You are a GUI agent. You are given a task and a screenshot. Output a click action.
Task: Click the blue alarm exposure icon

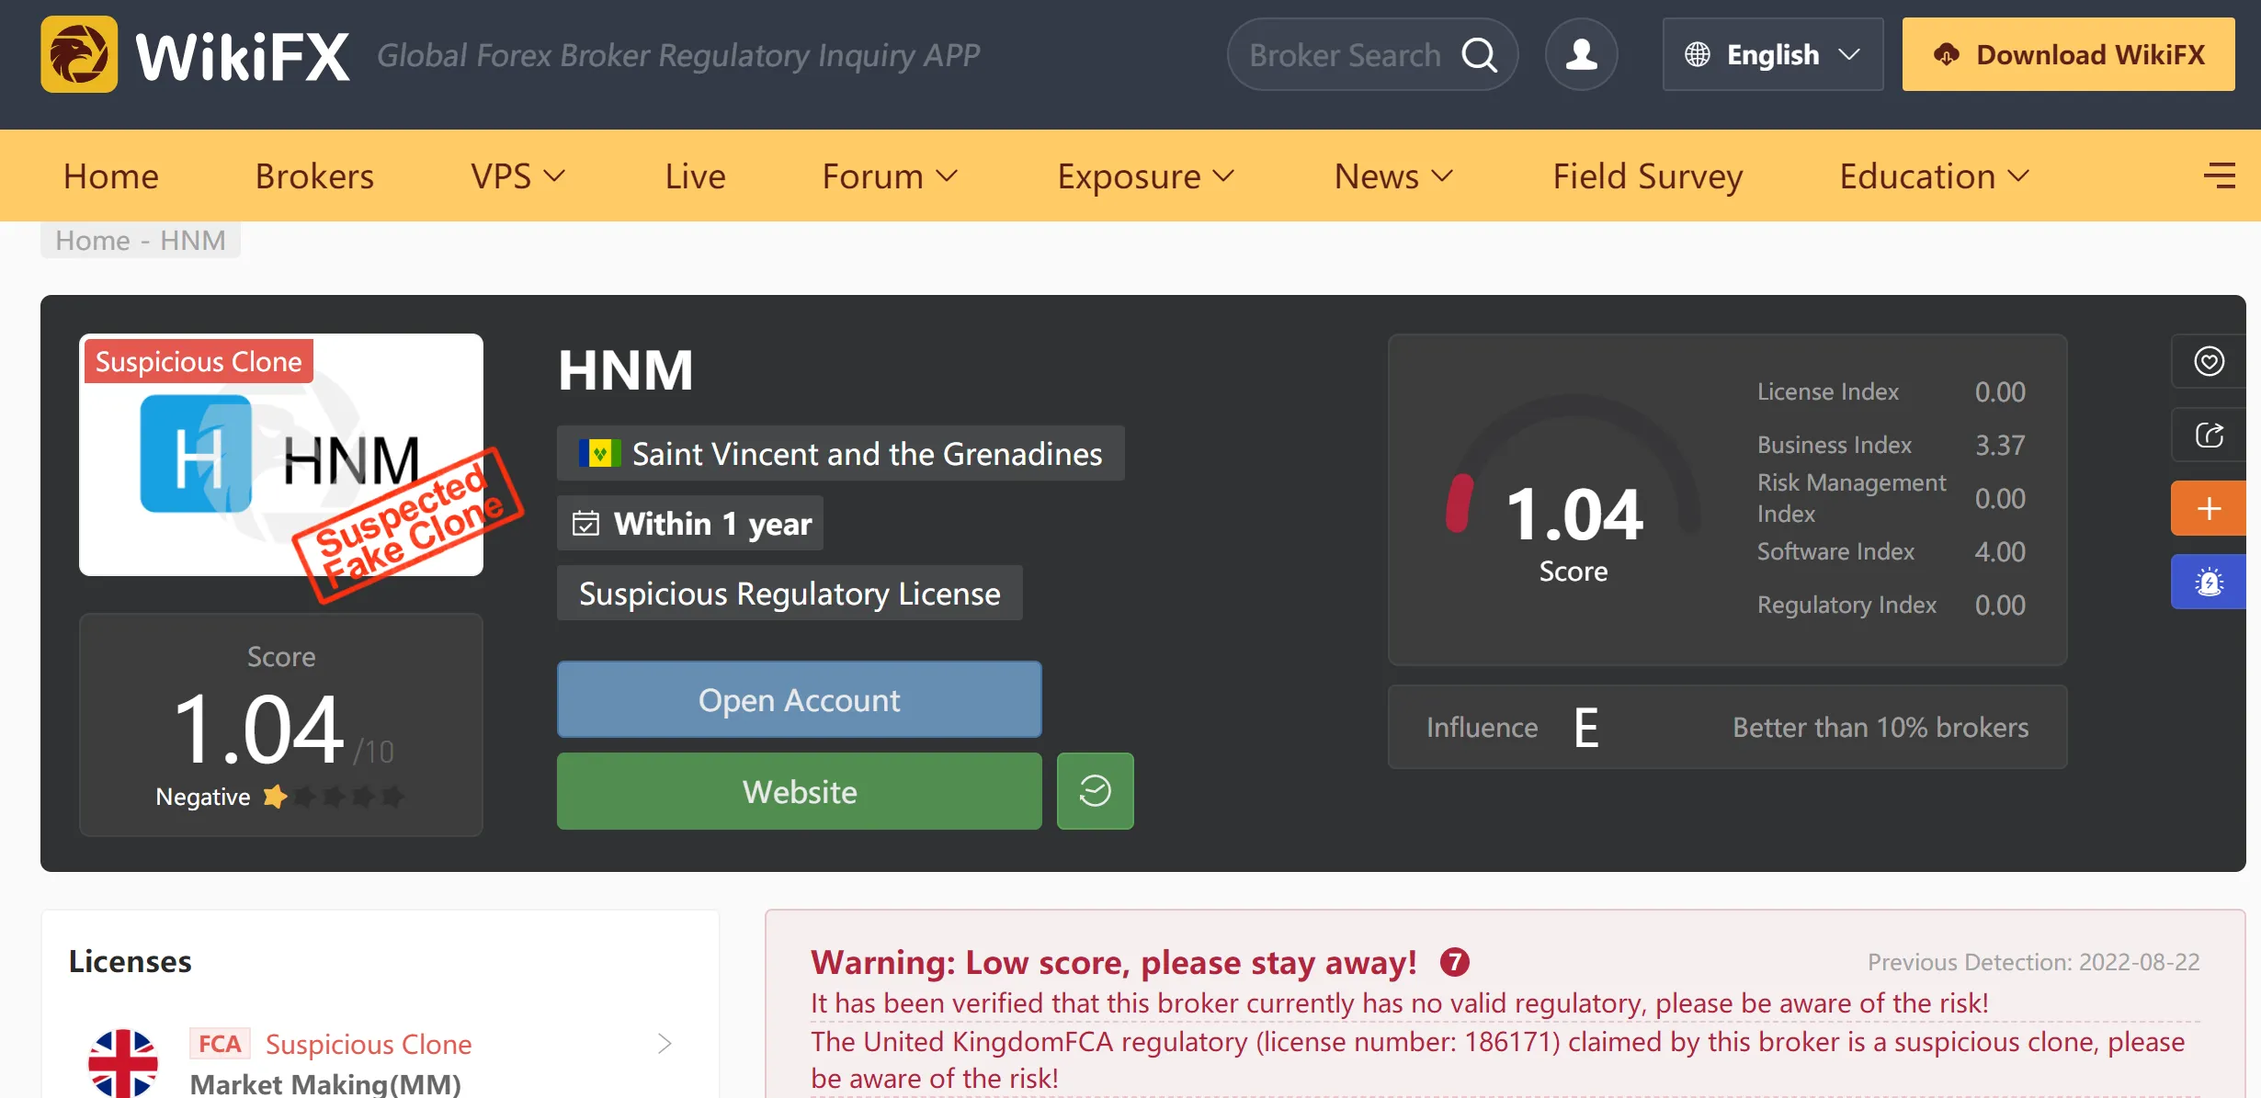pos(2209,582)
